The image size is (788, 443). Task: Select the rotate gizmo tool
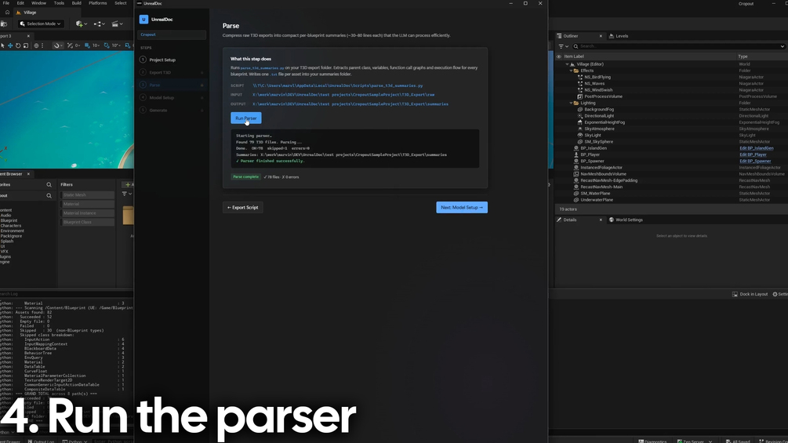[x=18, y=45]
